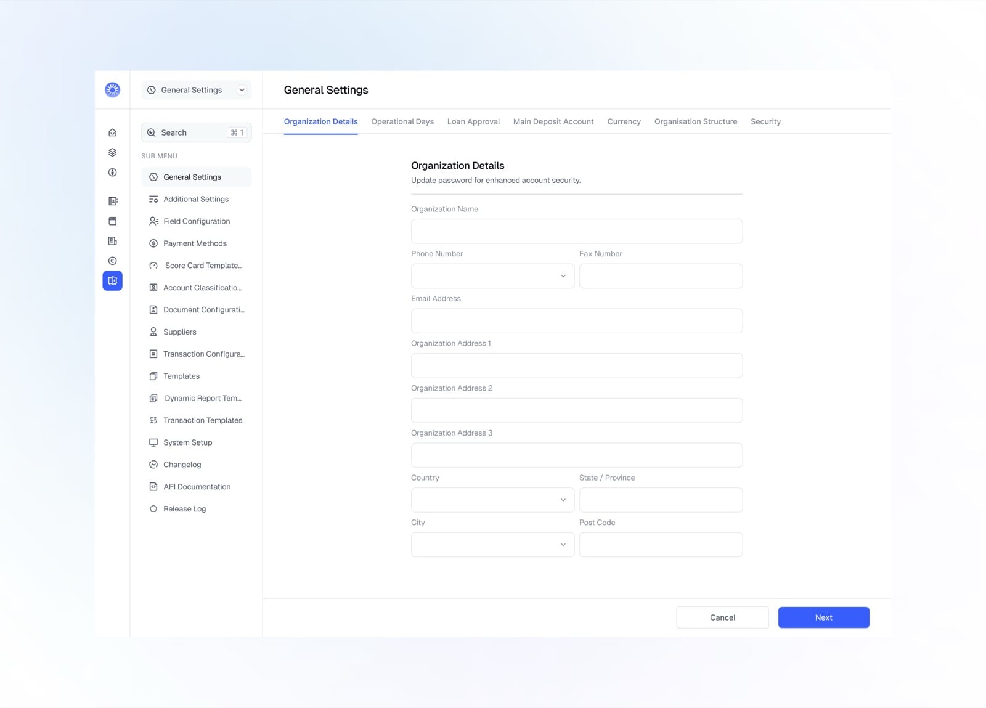
Task: Open API Documentation in the sub menu
Action: coord(196,487)
